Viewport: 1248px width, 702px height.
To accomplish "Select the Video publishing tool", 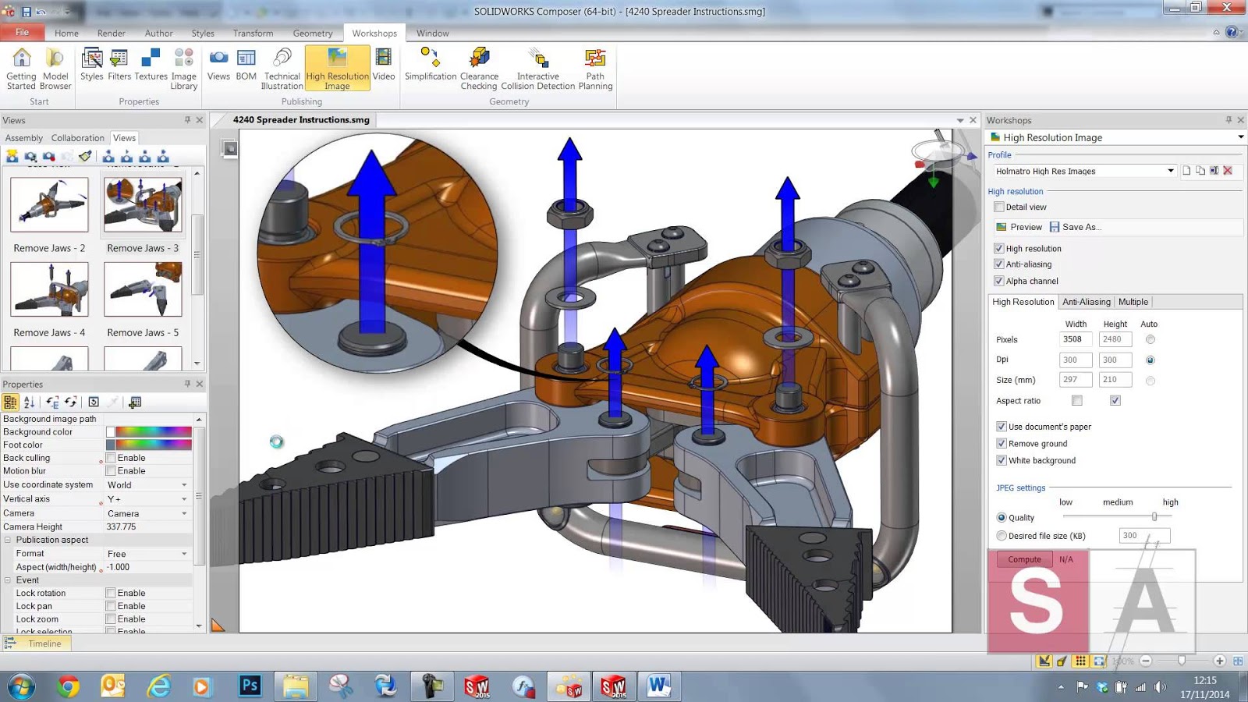I will (383, 66).
